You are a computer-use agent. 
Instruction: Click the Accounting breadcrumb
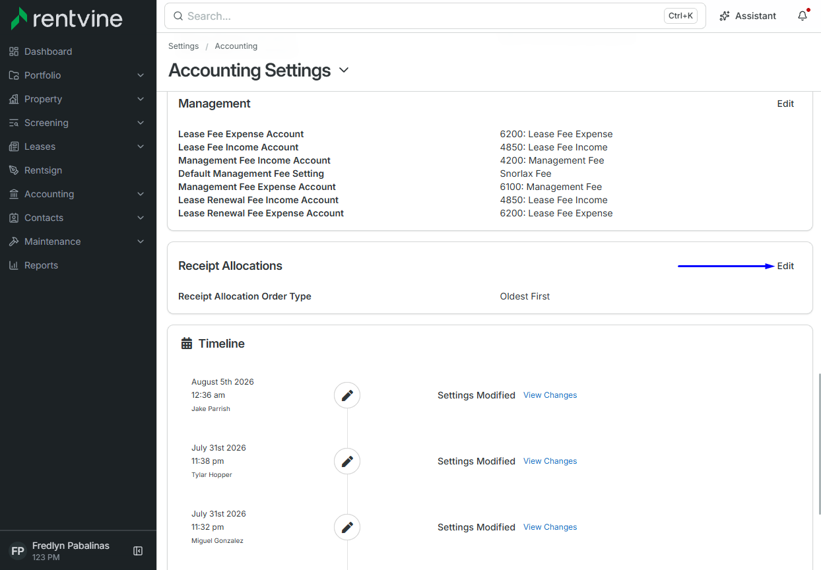click(x=236, y=46)
